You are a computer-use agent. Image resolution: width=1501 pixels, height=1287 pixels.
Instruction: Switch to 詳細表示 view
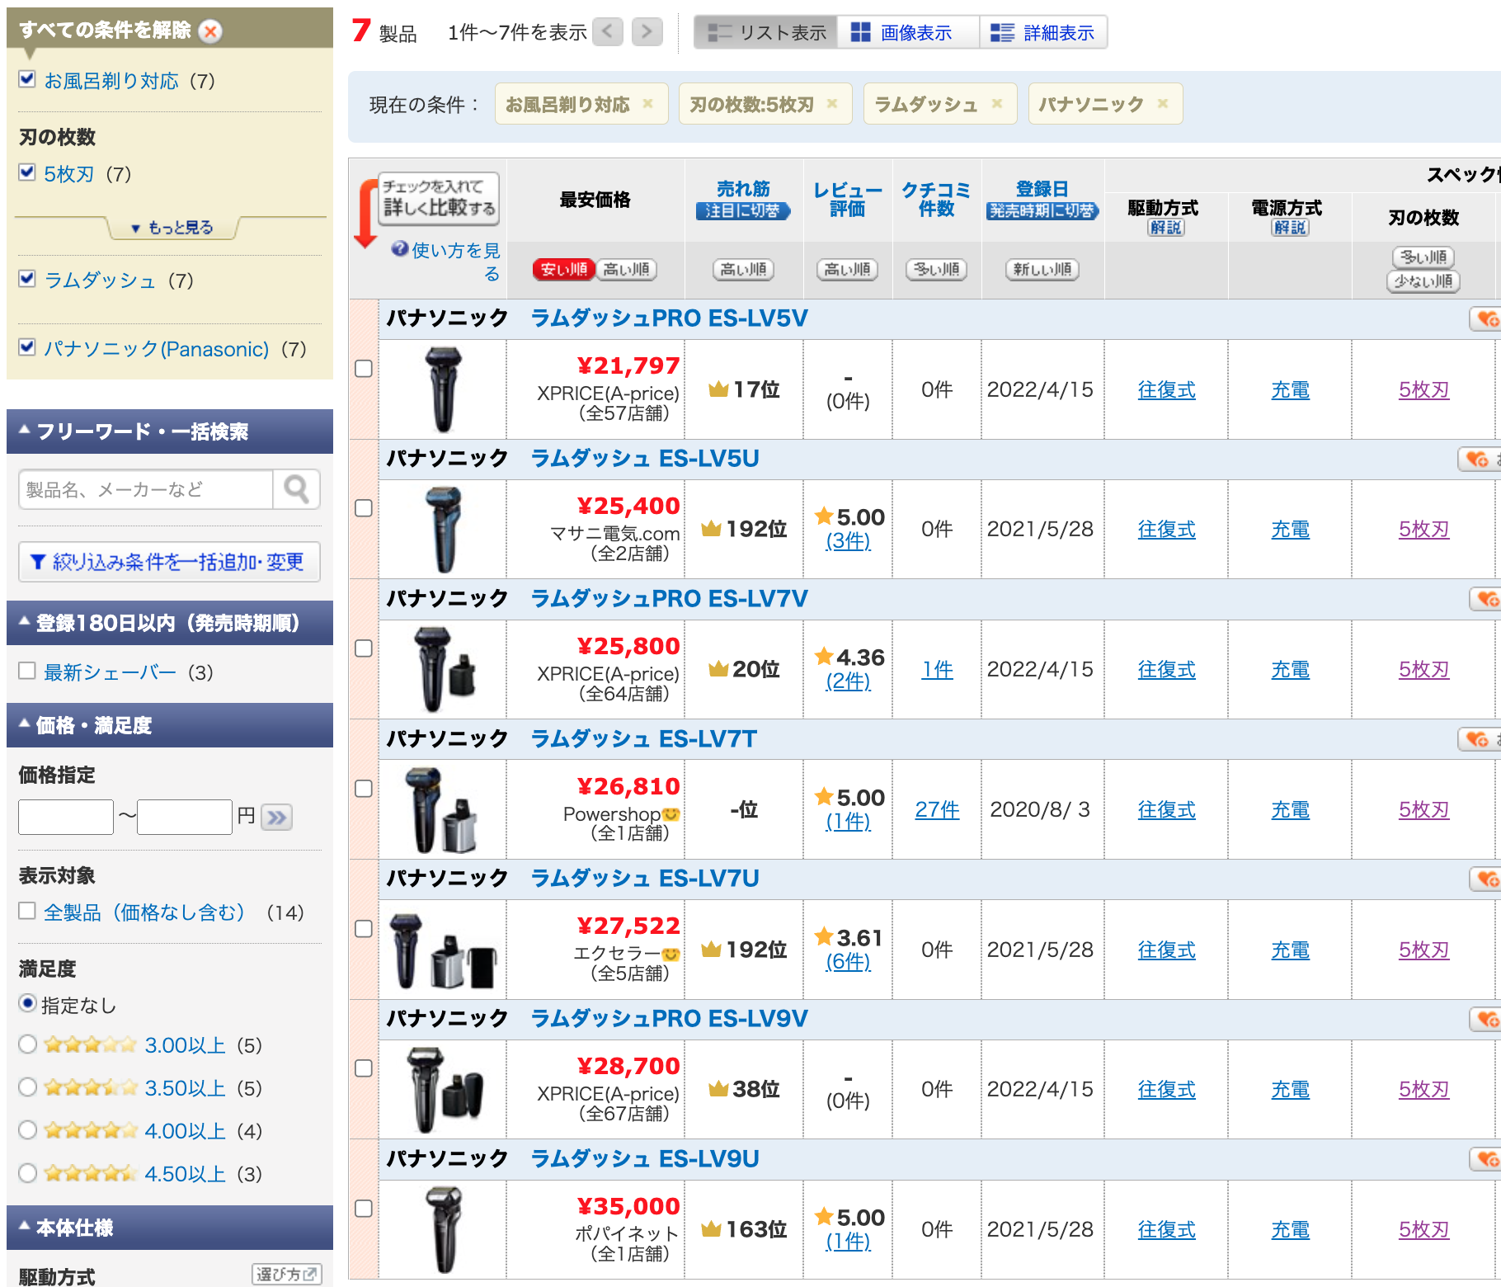tap(1042, 32)
